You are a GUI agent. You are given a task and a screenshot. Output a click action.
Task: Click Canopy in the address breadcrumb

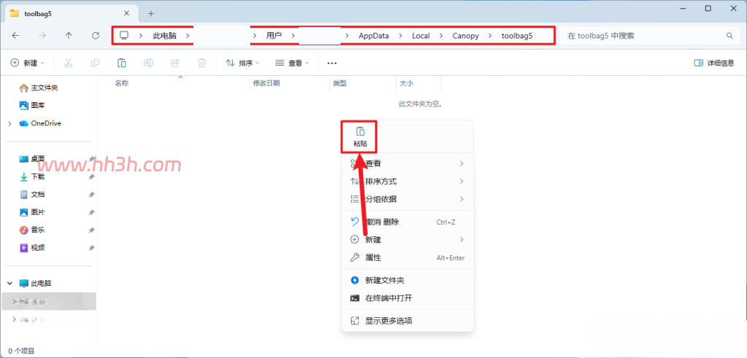(466, 36)
